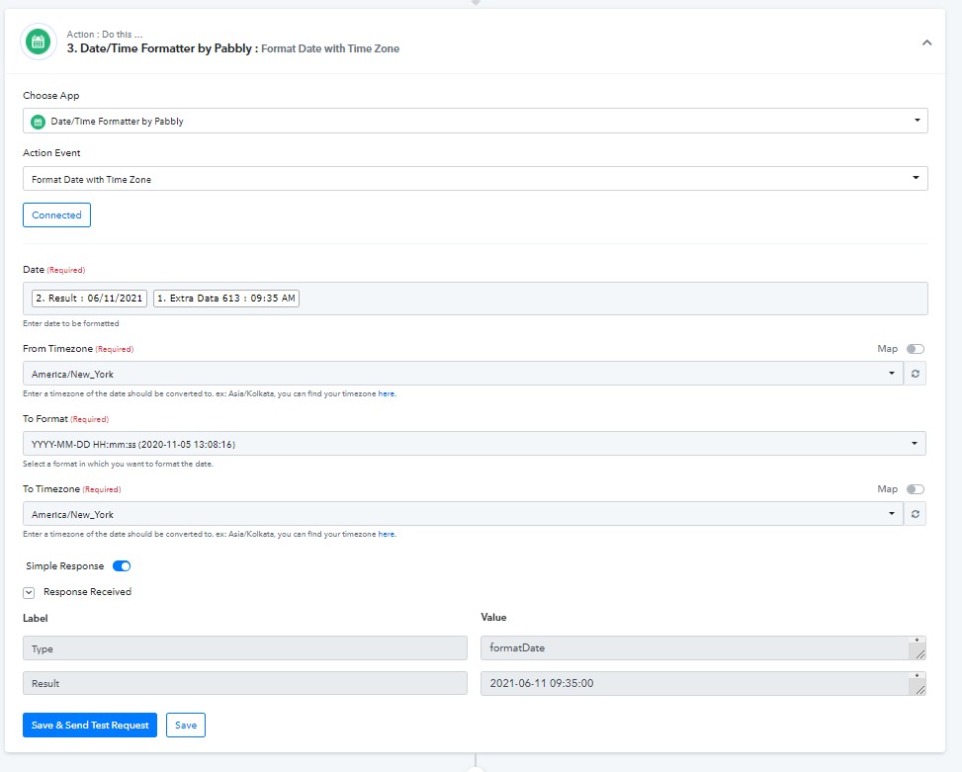Image resolution: width=962 pixels, height=772 pixels.
Task: Refresh the To Timezone list
Action: pos(915,514)
